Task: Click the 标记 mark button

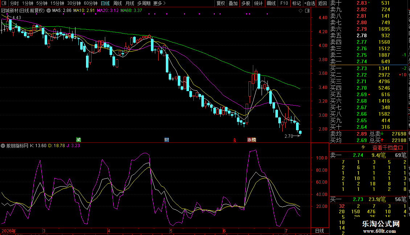Action: click(296, 3)
